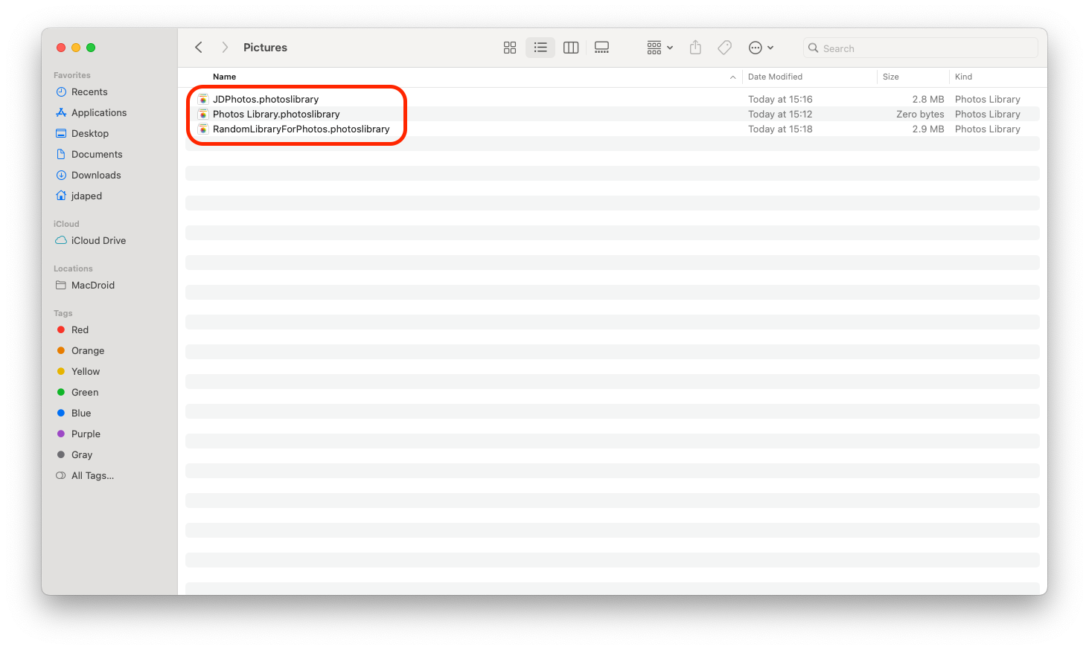1089x650 pixels.
Task: Navigate back with the back arrow
Action: pyautogui.click(x=198, y=47)
